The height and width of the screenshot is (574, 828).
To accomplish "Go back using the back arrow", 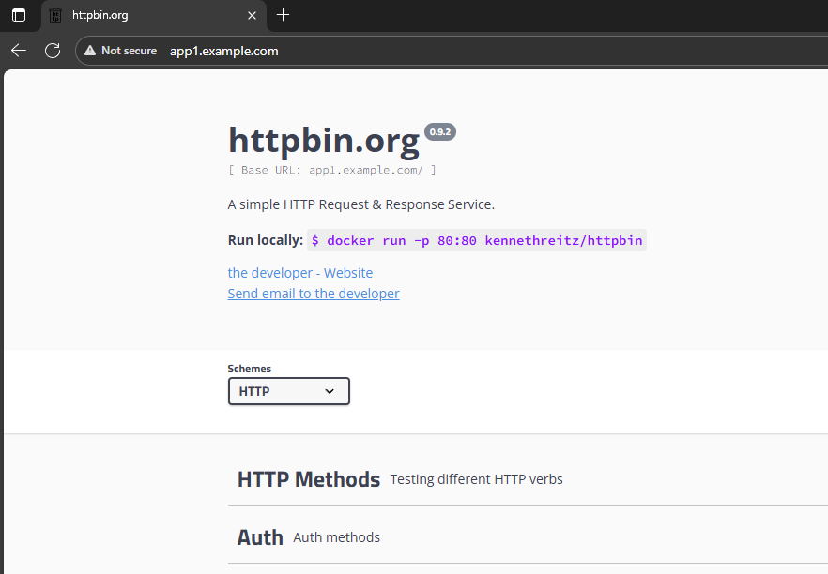I will point(19,51).
